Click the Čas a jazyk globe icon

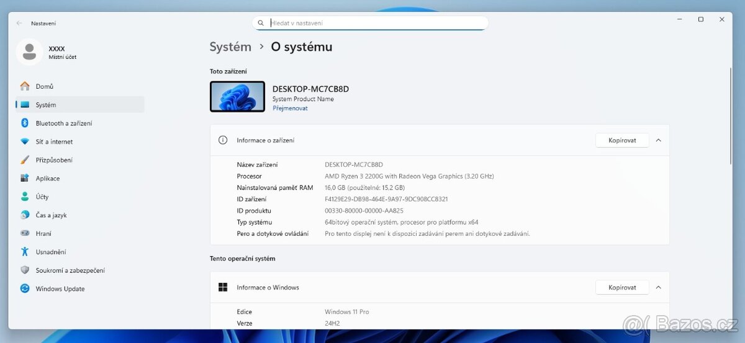25,215
